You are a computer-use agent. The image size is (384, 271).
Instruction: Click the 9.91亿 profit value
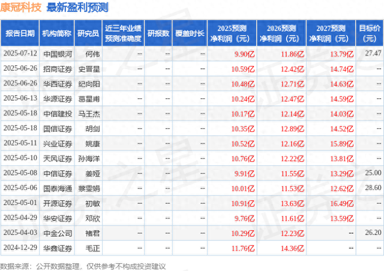(x=244, y=174)
